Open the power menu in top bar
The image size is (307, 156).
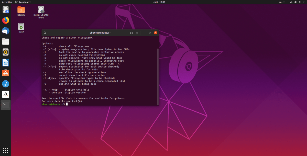click(302, 2)
